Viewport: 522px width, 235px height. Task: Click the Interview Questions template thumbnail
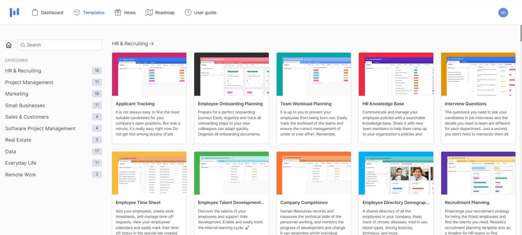click(478, 74)
